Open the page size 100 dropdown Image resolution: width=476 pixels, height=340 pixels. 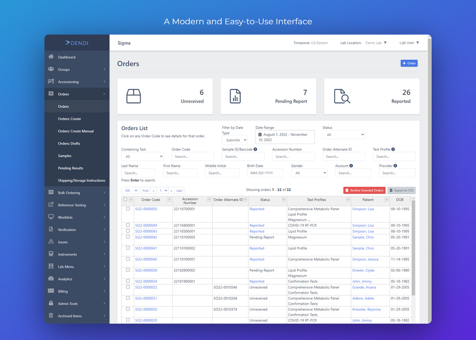pos(129,191)
